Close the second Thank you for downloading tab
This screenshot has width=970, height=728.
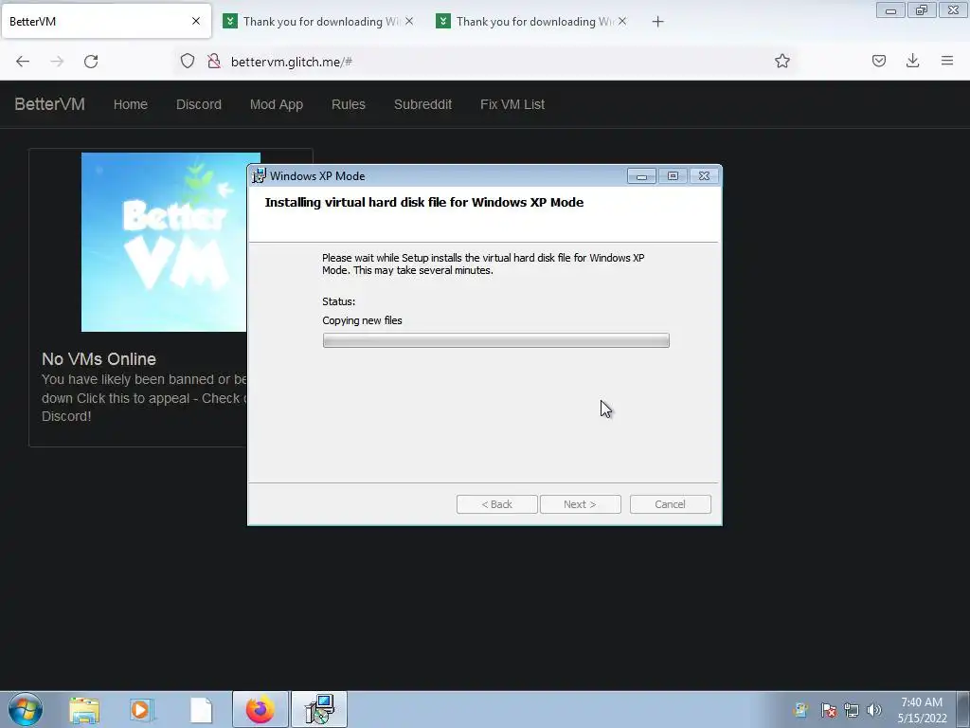tap(622, 21)
